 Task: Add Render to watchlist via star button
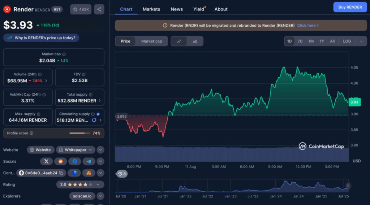point(81,9)
